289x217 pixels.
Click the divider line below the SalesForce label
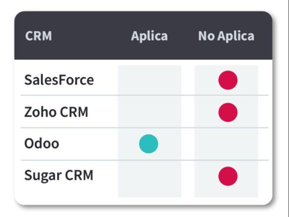pyautogui.click(x=67, y=96)
